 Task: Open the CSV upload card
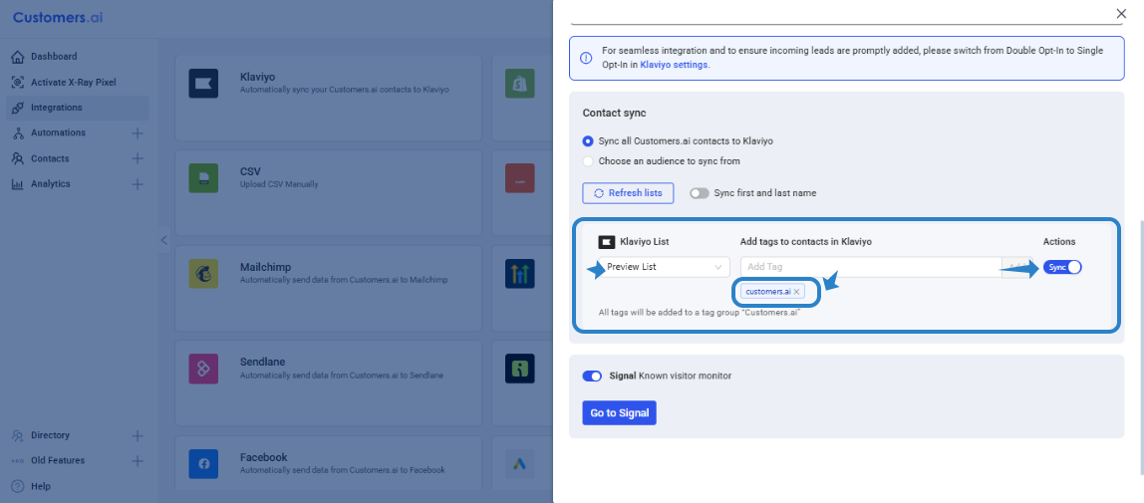pos(328,192)
